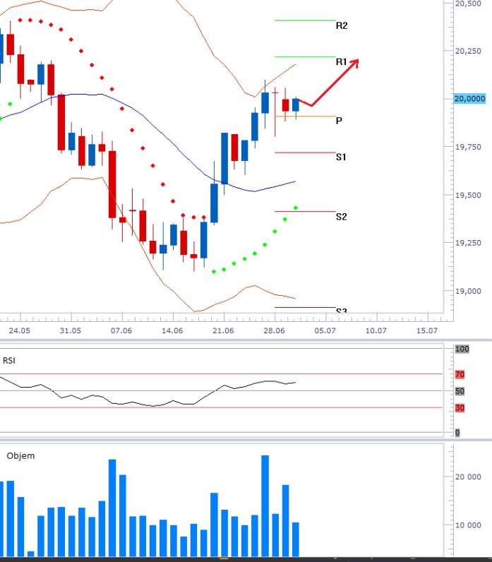Screen dimensions: 492x562
Task: Click the 20 000 volume axis label
Action: pos(467,477)
